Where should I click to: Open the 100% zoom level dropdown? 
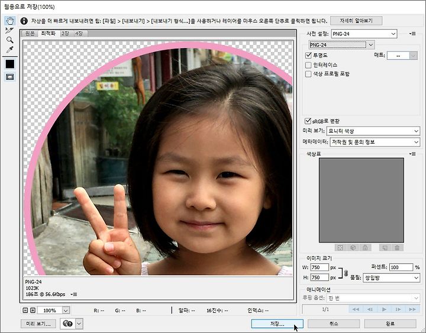click(x=53, y=310)
